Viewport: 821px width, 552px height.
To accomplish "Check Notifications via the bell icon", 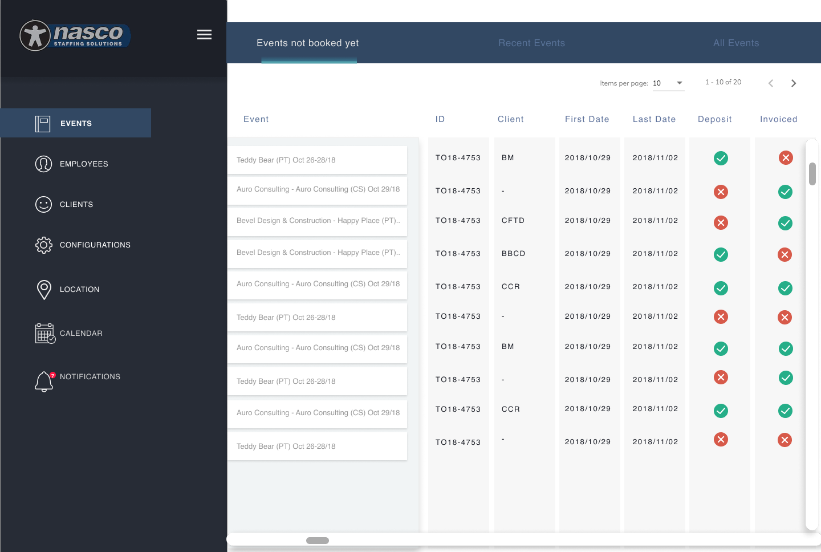I will click(x=44, y=381).
